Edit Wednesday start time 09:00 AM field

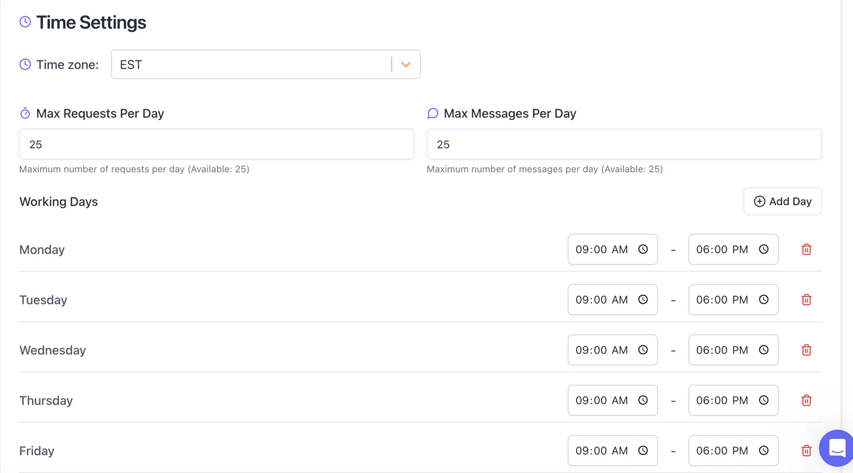coord(601,350)
